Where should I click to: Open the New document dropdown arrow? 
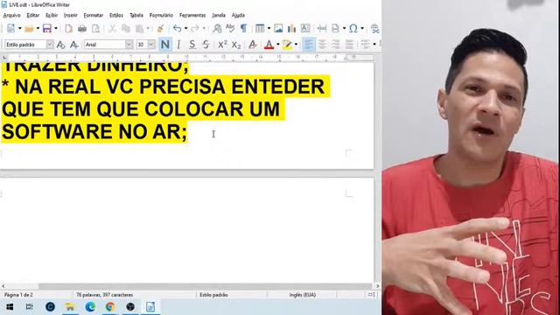[x=19, y=28]
